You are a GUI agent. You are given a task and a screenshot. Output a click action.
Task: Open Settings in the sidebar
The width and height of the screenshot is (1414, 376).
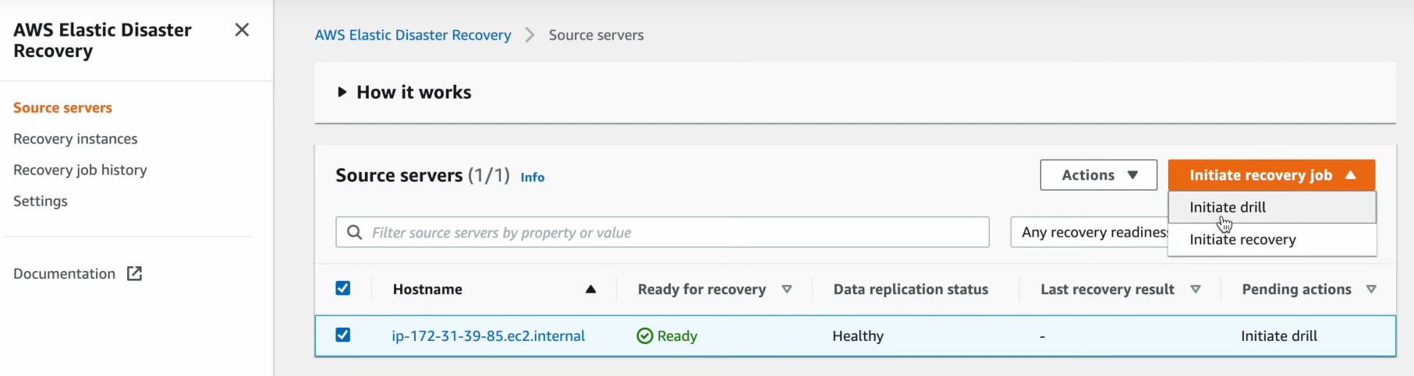tap(40, 201)
